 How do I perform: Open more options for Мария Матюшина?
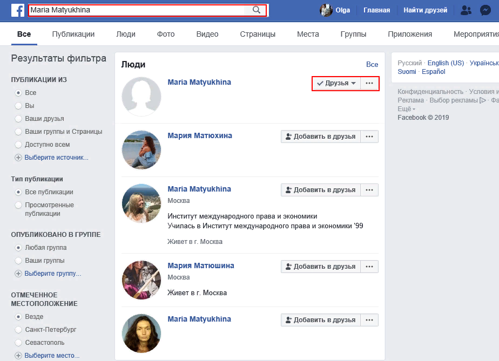[x=369, y=267]
